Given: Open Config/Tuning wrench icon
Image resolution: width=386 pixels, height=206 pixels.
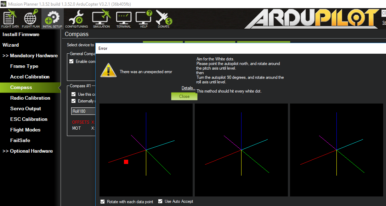Looking at the screenshot, I should pyautogui.click(x=76, y=19).
